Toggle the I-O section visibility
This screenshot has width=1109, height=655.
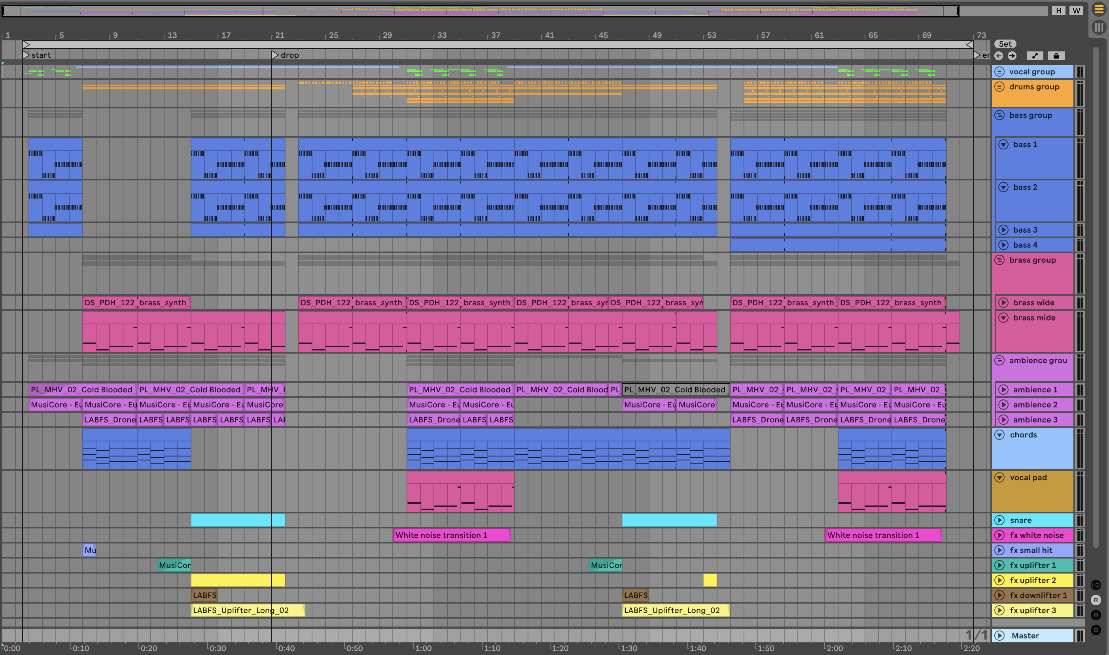click(x=1096, y=585)
